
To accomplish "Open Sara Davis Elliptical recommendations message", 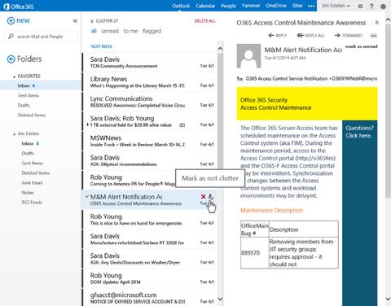I will [150, 160].
